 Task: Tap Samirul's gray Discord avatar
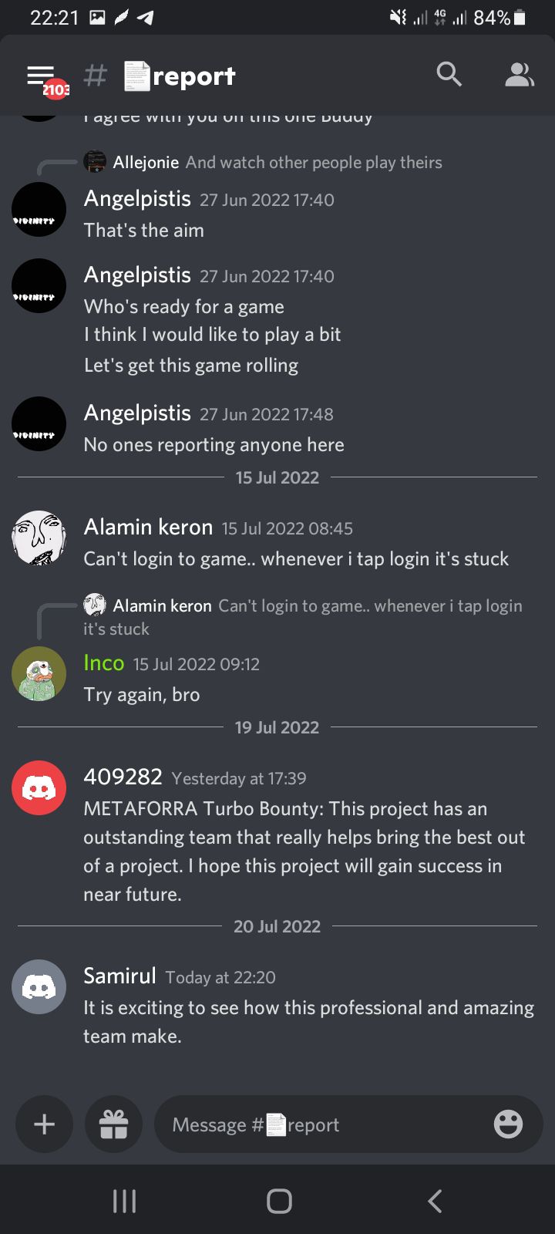39,986
